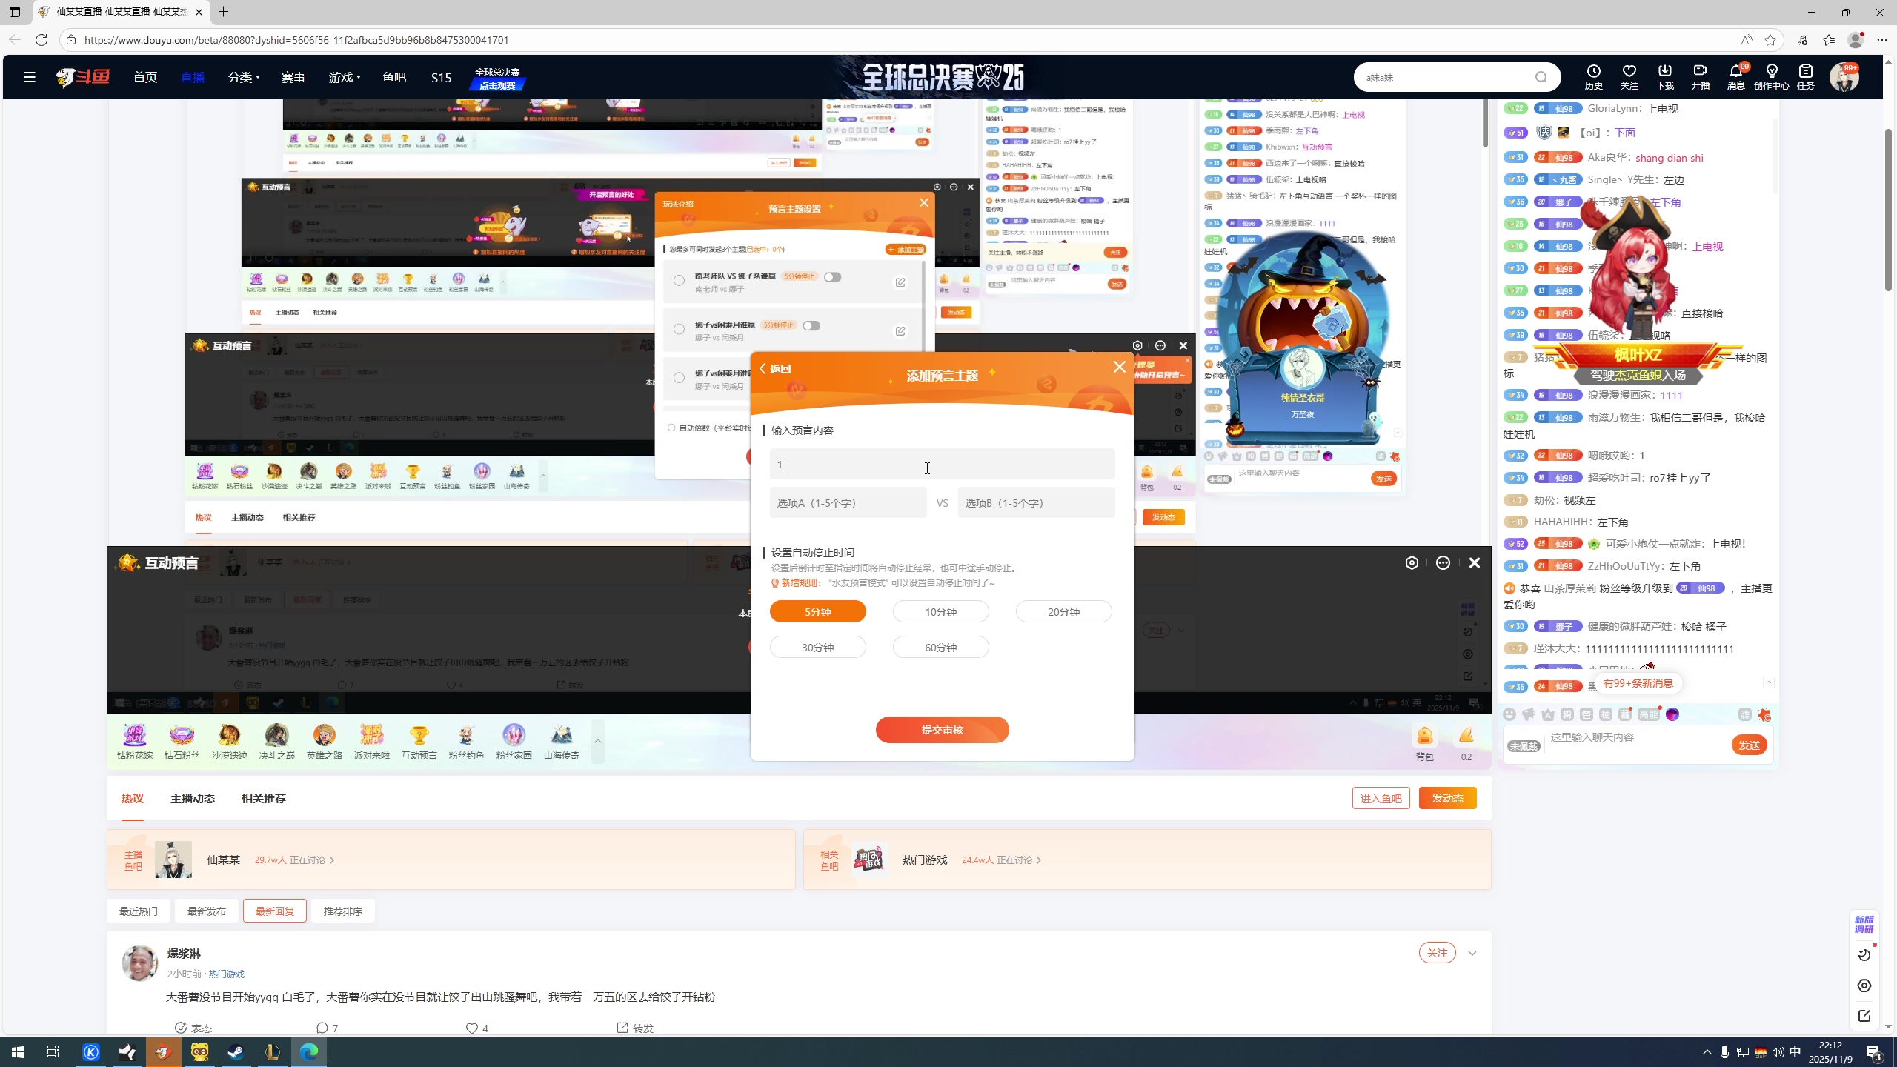Switch to the 主播动态 tab
The image size is (1897, 1067).
[192, 798]
